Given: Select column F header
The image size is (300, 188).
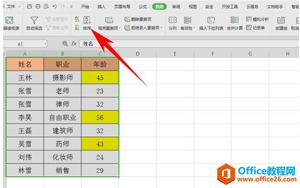Looking at the screenshot, I should 213,54.
